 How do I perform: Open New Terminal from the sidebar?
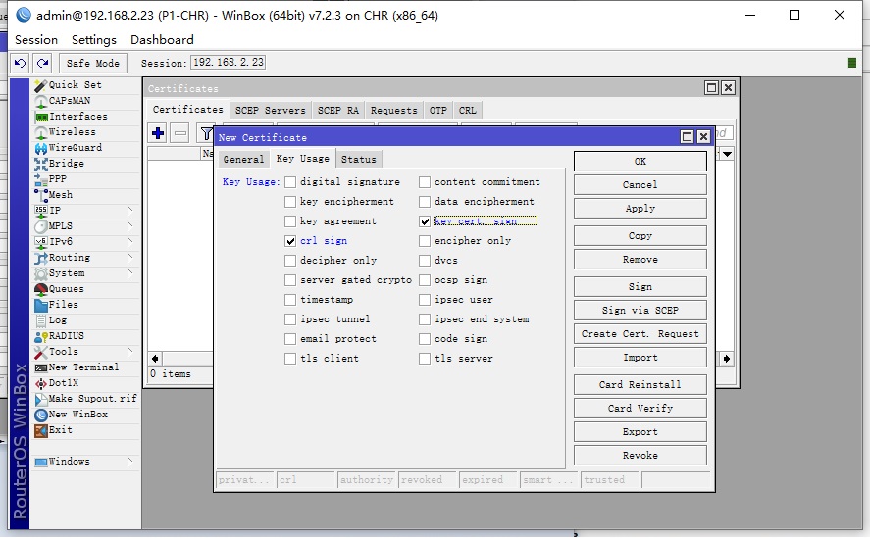[x=82, y=367]
